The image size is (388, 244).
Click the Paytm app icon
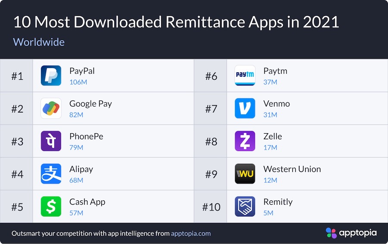(x=245, y=75)
